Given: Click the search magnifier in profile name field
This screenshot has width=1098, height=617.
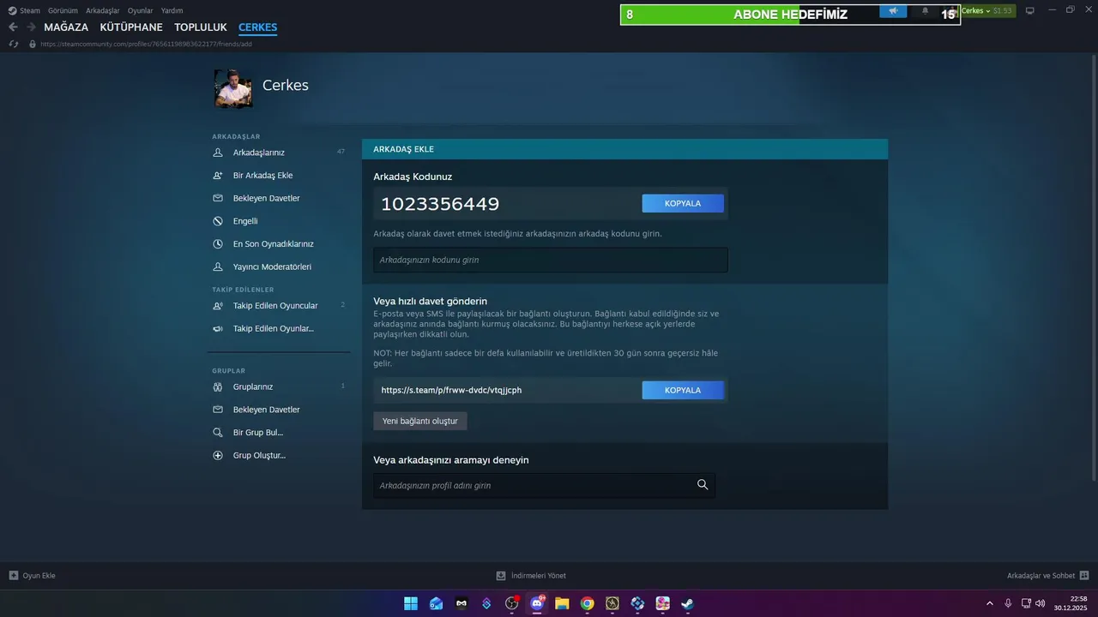Looking at the screenshot, I should [703, 485].
